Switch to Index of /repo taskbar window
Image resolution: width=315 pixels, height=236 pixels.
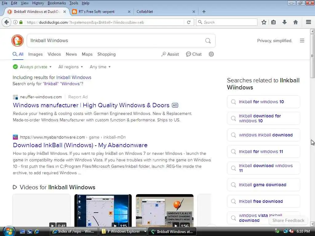[74, 231]
